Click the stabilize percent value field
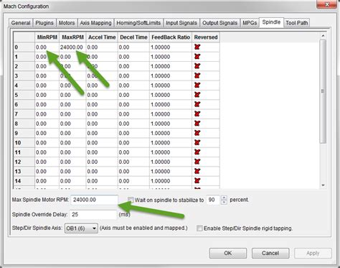 [213, 200]
